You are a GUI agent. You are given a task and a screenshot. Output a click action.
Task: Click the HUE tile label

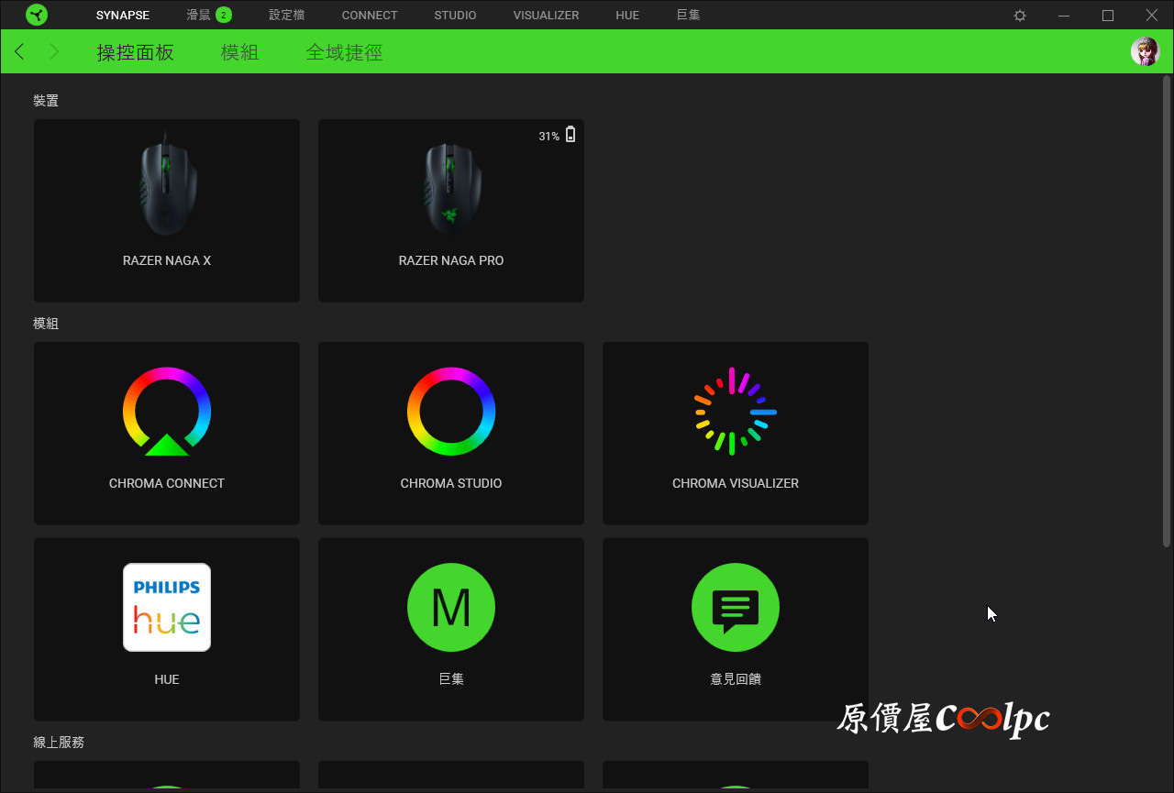click(x=167, y=679)
